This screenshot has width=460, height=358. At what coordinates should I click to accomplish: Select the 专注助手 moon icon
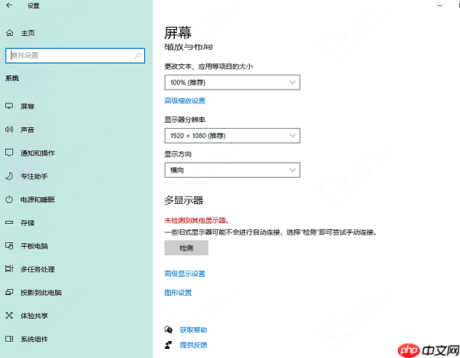[x=9, y=176]
